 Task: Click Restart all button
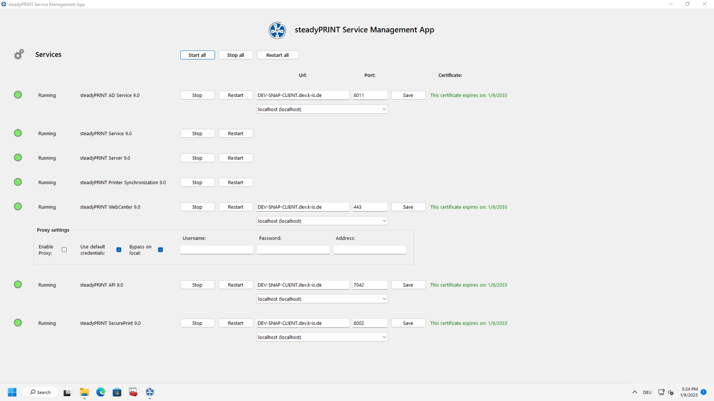278,55
